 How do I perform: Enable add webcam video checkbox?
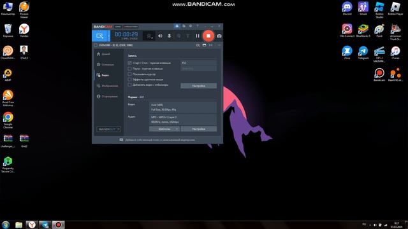(129, 85)
